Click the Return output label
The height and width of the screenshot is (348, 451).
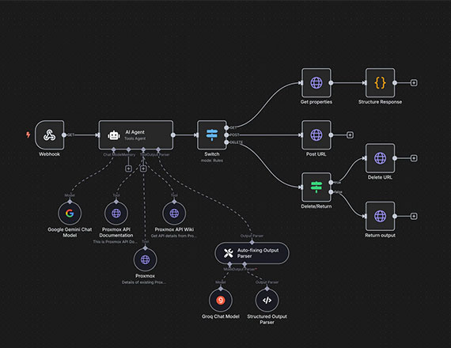[380, 235]
